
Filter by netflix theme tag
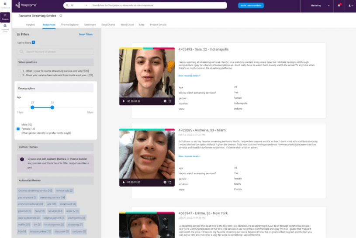[x=24, y=224]
